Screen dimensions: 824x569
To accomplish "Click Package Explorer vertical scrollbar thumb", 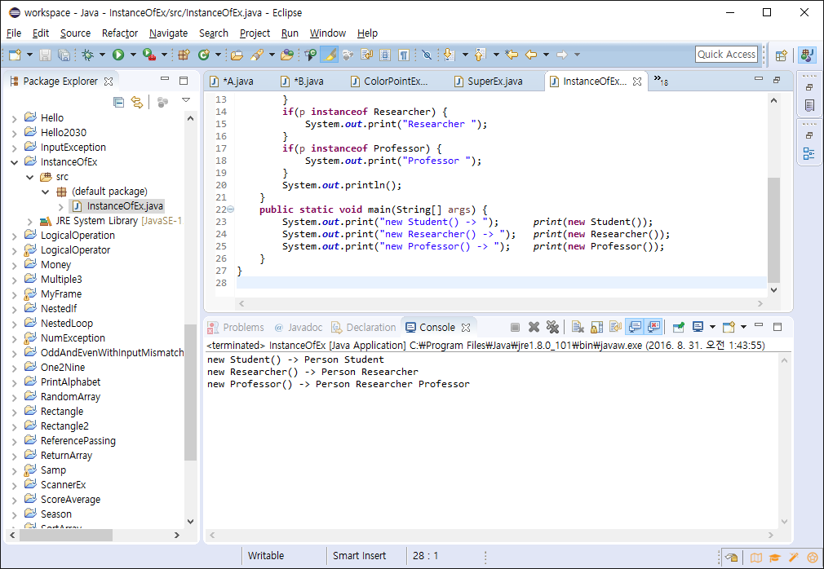I will coord(190,392).
